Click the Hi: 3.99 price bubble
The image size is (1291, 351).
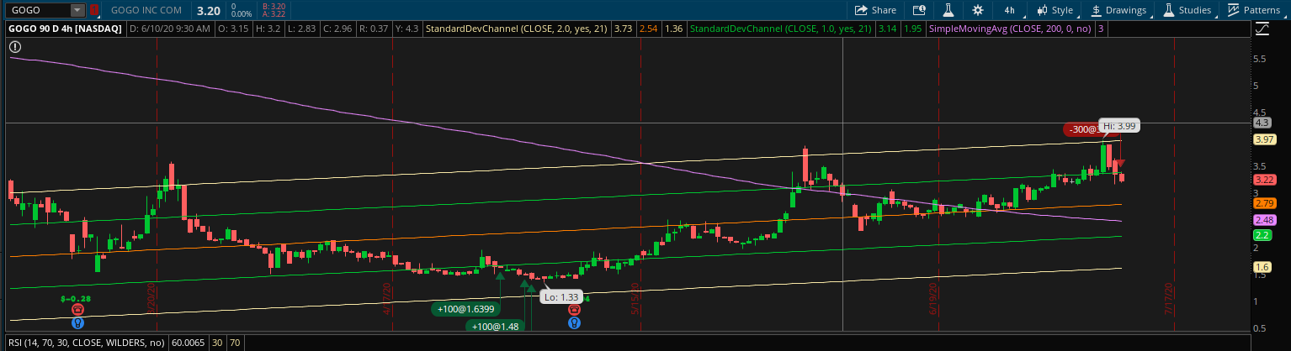[1119, 126]
